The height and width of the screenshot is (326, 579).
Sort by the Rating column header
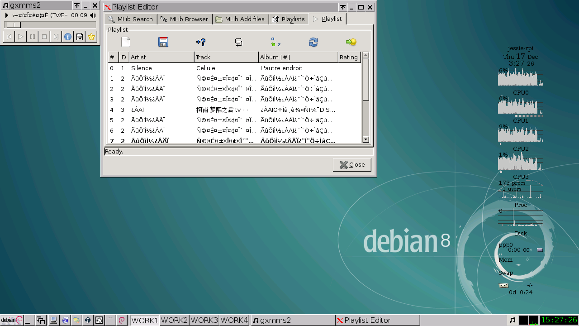point(349,57)
